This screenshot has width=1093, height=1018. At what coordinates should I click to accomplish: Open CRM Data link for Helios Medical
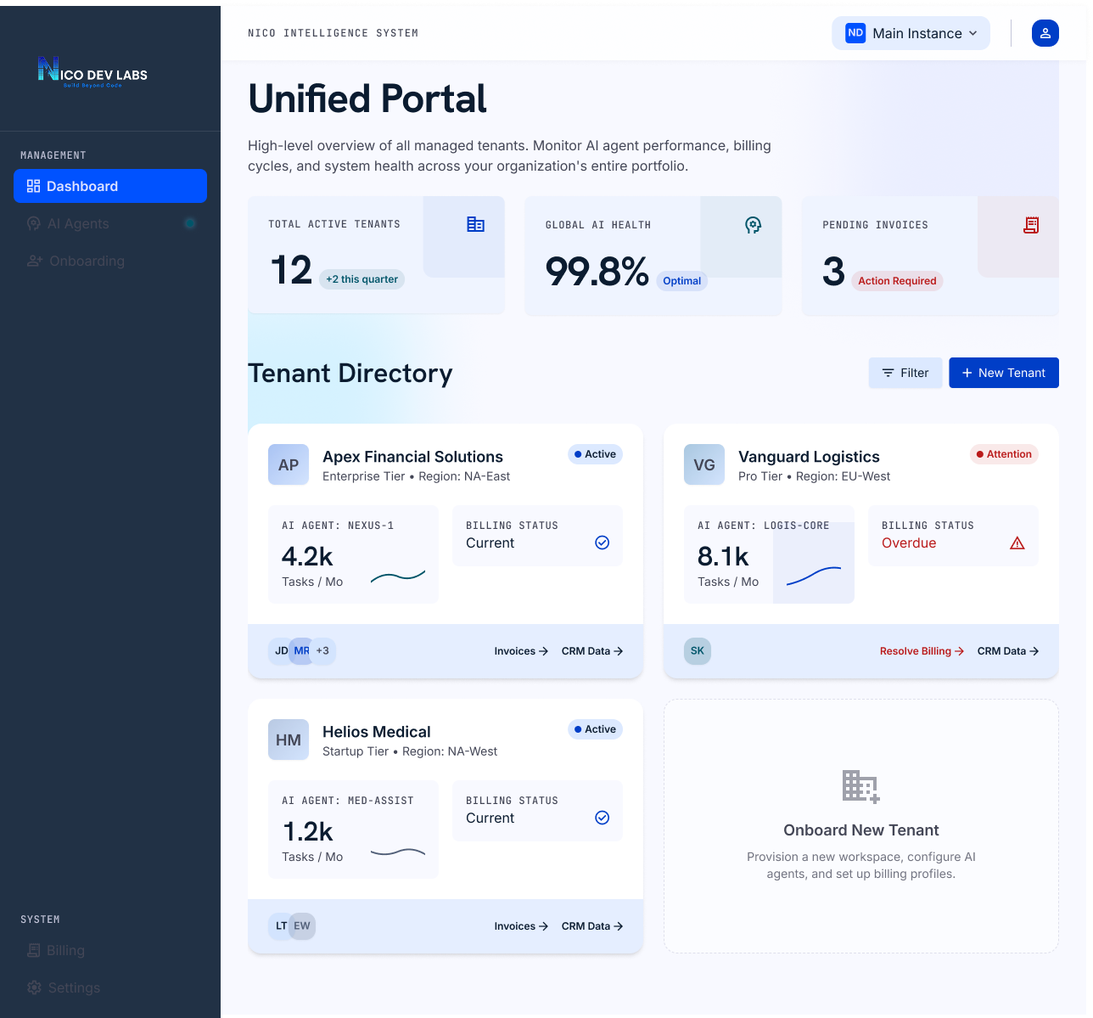click(x=592, y=926)
